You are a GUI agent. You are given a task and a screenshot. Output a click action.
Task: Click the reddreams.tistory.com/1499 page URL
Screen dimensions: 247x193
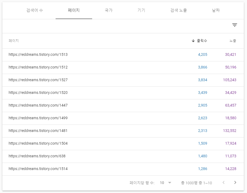(38, 118)
